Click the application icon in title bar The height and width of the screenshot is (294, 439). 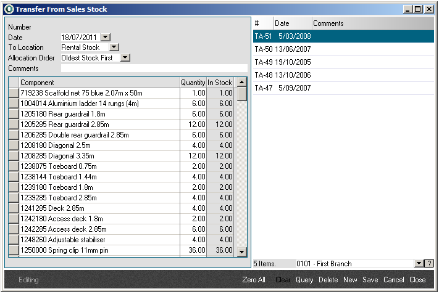point(9,9)
